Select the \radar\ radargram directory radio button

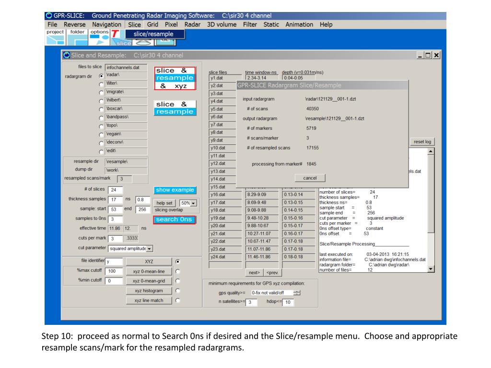pyautogui.click(x=101, y=76)
